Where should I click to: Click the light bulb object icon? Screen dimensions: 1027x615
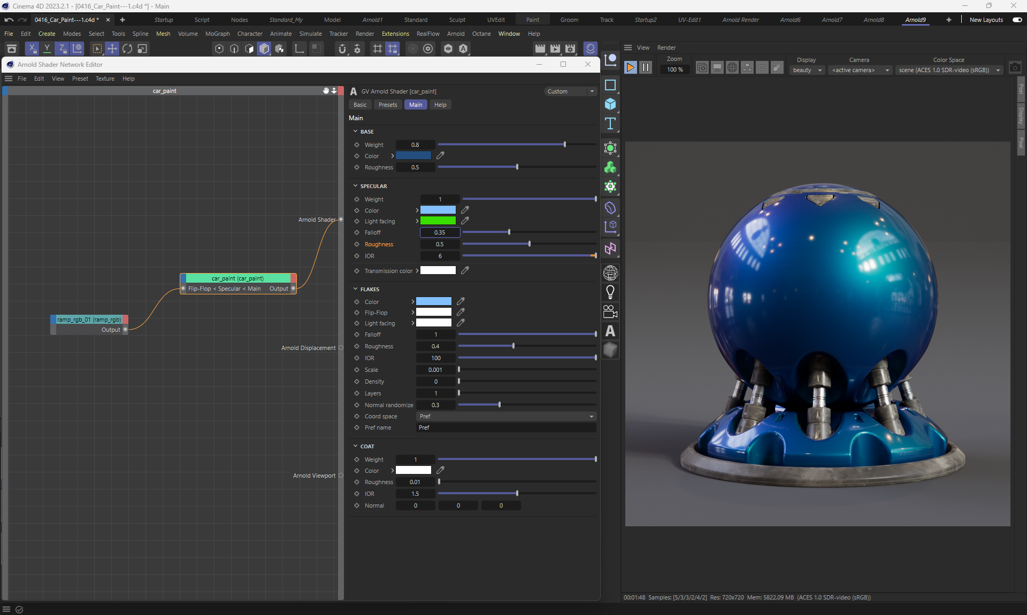(x=610, y=292)
